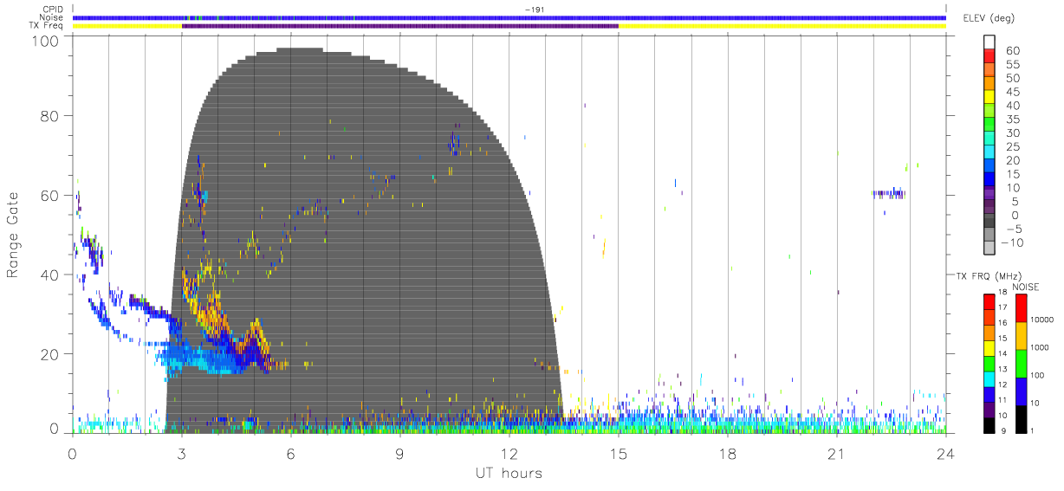Click the purple section of the TX Freq strip
1064x491 pixels.
400,26
